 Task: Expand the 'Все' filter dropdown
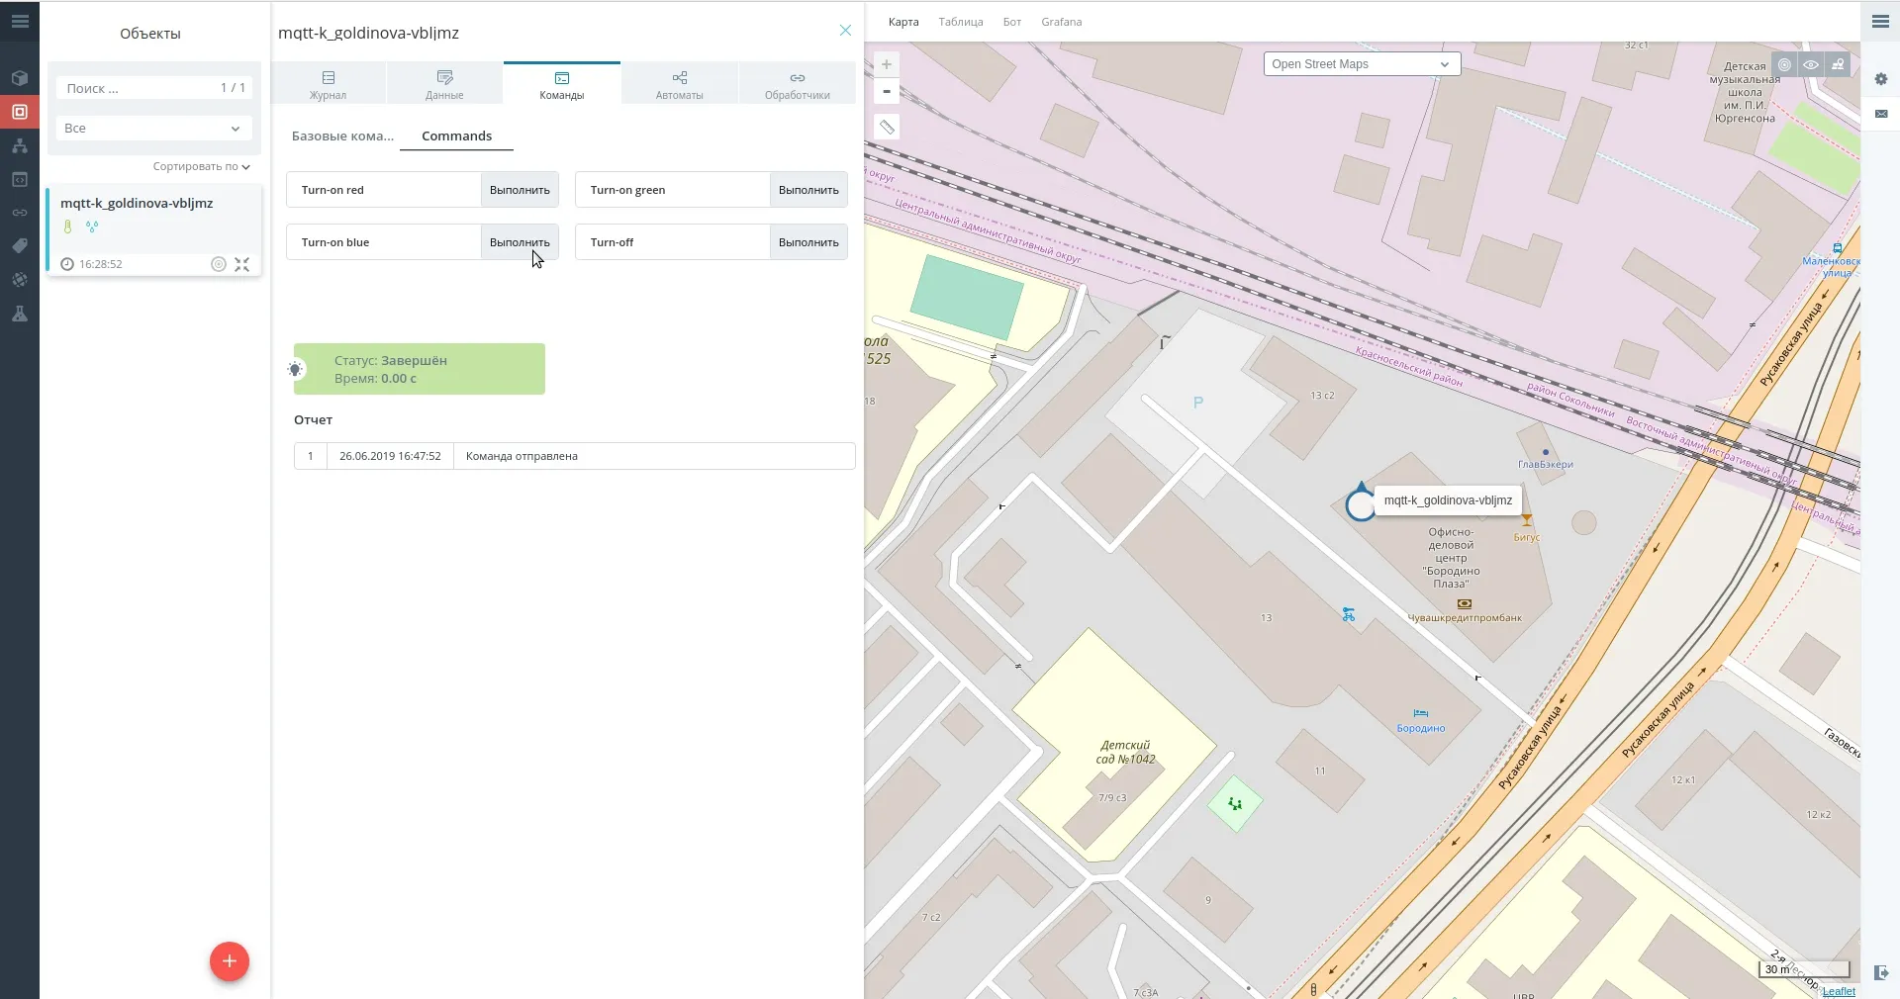tap(153, 129)
